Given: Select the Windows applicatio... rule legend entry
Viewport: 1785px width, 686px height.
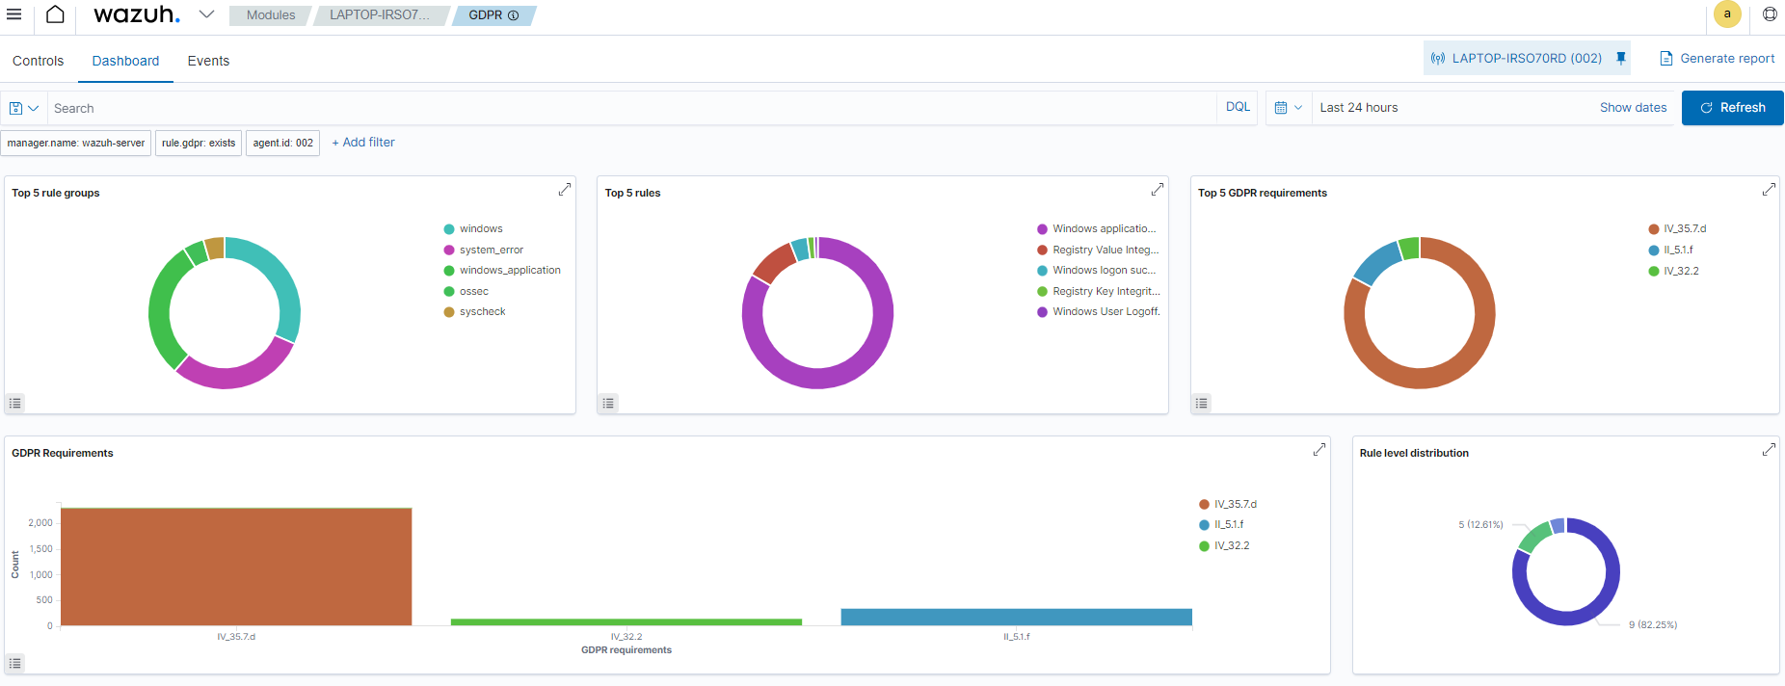Looking at the screenshot, I should 1096,229.
